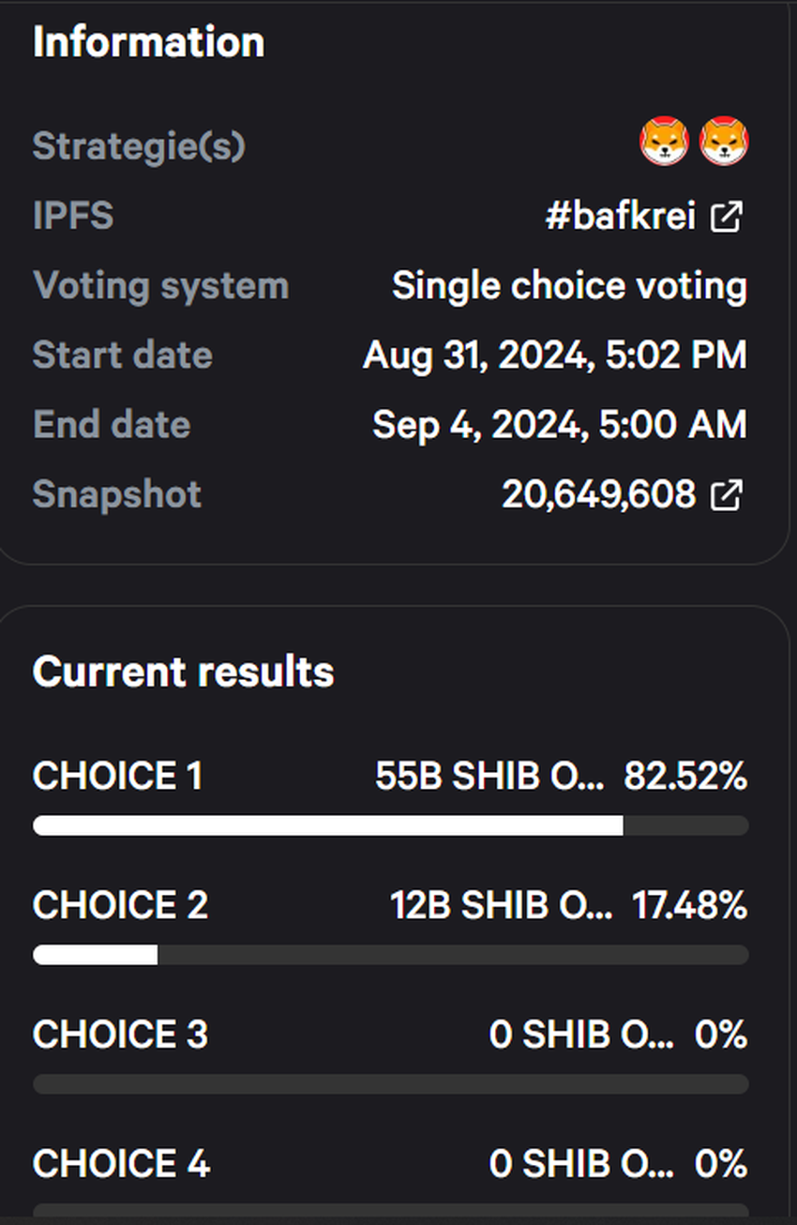Click the CHOICE 4 result label

(121, 1164)
